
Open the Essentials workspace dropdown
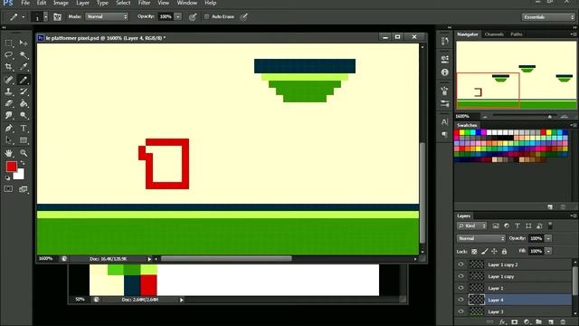click(548, 17)
